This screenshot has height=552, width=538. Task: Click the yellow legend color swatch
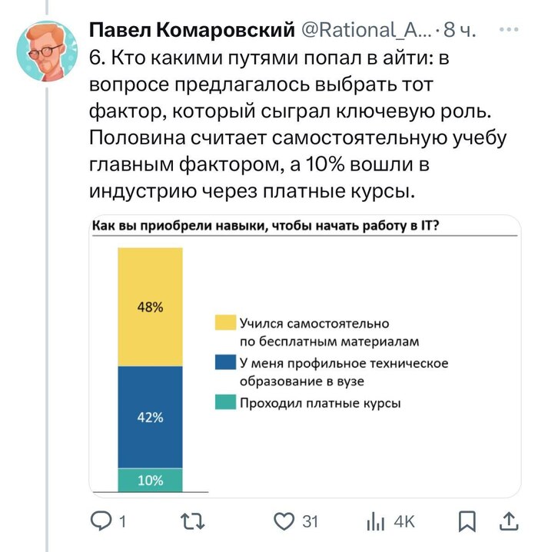225,323
